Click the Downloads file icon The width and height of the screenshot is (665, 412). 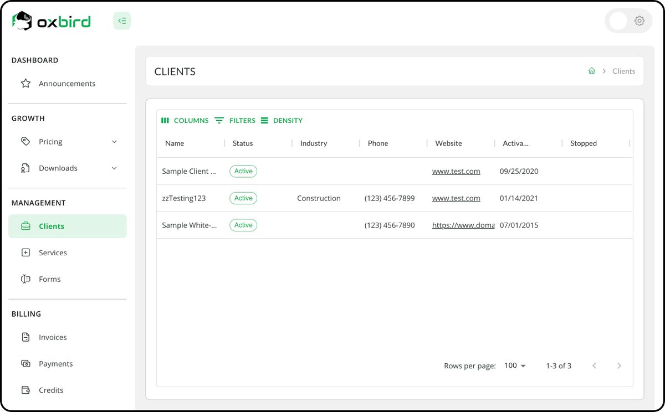[25, 168]
